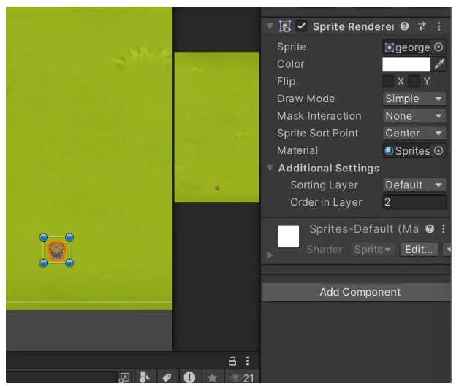Disable the Sprite Renderer checkbox
The image size is (459, 386).
[x=301, y=26]
